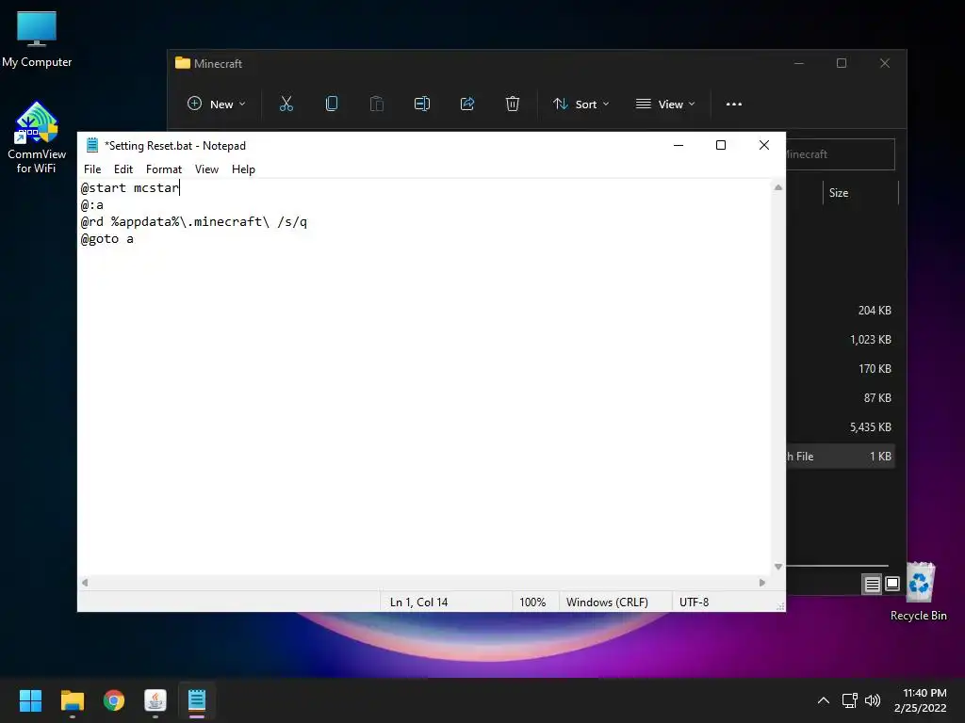Select the 1 KB file row in Explorer
This screenshot has width=965, height=723.
(x=840, y=457)
